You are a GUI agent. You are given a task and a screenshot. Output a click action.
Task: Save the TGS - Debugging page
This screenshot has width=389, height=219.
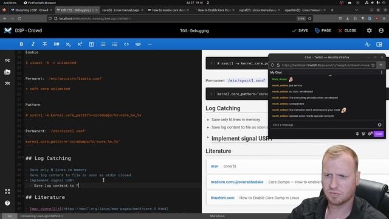pyautogui.click(x=300, y=30)
